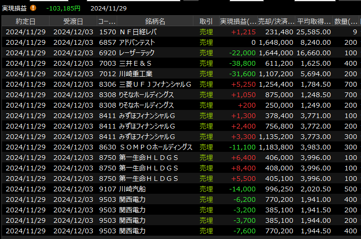Click the 銘柄名 column header
The height and width of the screenshot is (239, 361).
click(x=155, y=21)
